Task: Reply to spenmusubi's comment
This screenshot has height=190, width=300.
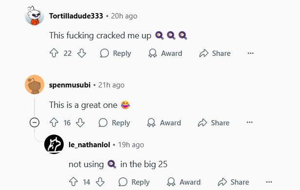Action: 114,122
